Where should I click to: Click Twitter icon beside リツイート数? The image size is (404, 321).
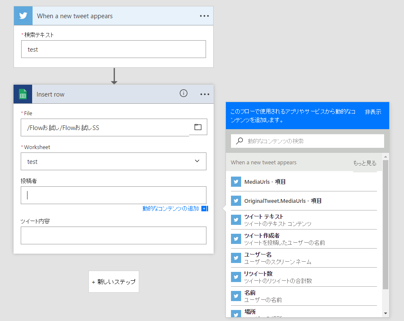236,277
